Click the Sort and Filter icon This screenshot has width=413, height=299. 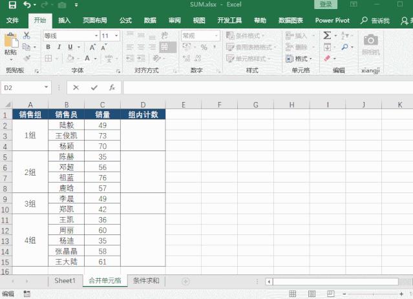click(x=344, y=36)
